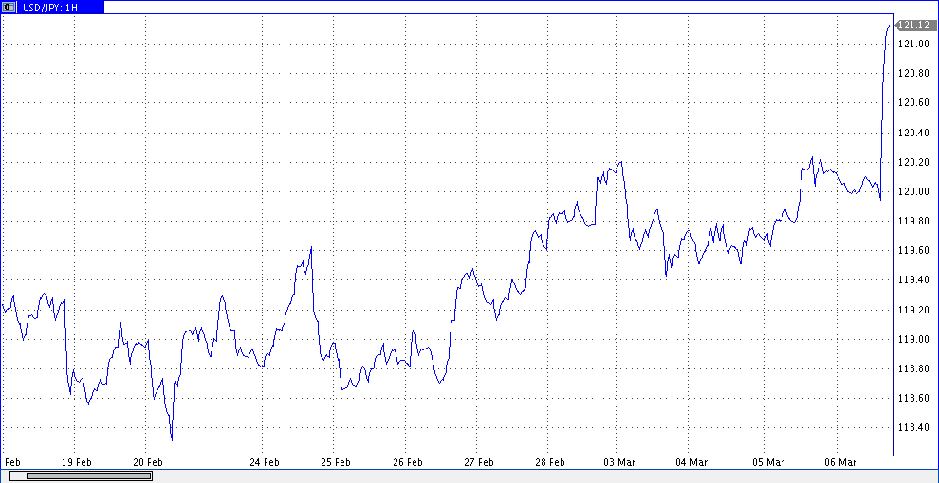
Task: Click the 20 Feb date label
Action: pyautogui.click(x=148, y=462)
